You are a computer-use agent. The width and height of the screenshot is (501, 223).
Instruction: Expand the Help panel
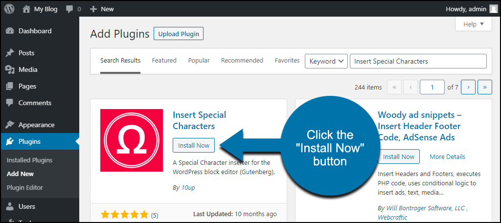pos(474,24)
